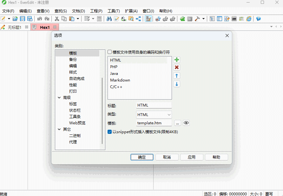This screenshot has width=283, height=196.
Task: Open the Find dialog via binoculars icon
Action: click(109, 19)
